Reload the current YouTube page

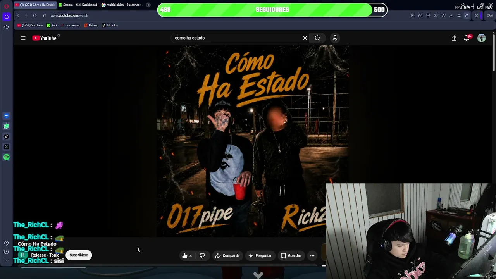(x=35, y=15)
